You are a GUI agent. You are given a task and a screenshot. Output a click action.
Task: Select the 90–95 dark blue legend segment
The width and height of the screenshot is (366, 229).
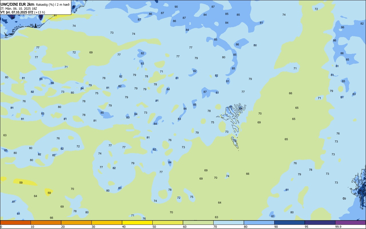[289, 222]
